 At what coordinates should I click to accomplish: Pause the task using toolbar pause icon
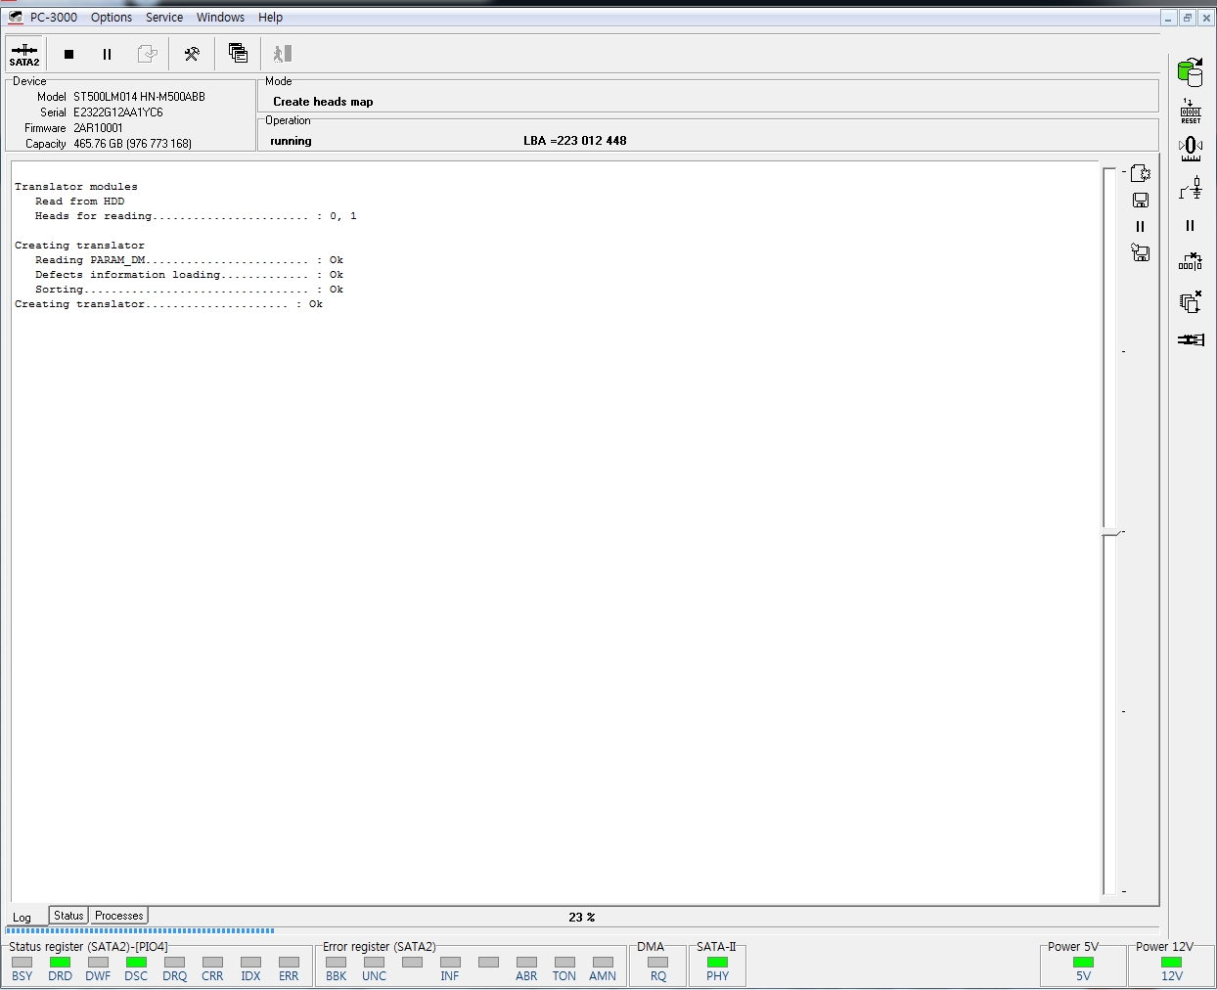(x=108, y=54)
